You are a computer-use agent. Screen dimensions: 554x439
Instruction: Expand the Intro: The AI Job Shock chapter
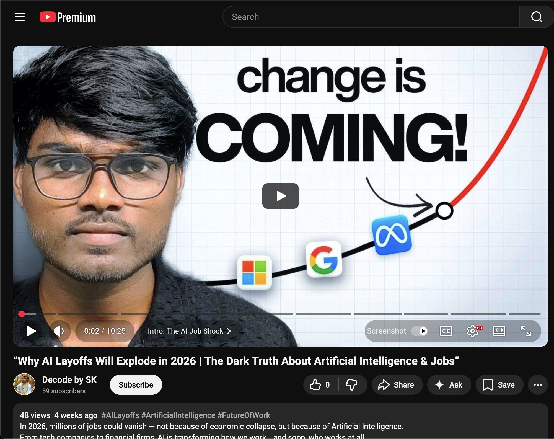[189, 331]
